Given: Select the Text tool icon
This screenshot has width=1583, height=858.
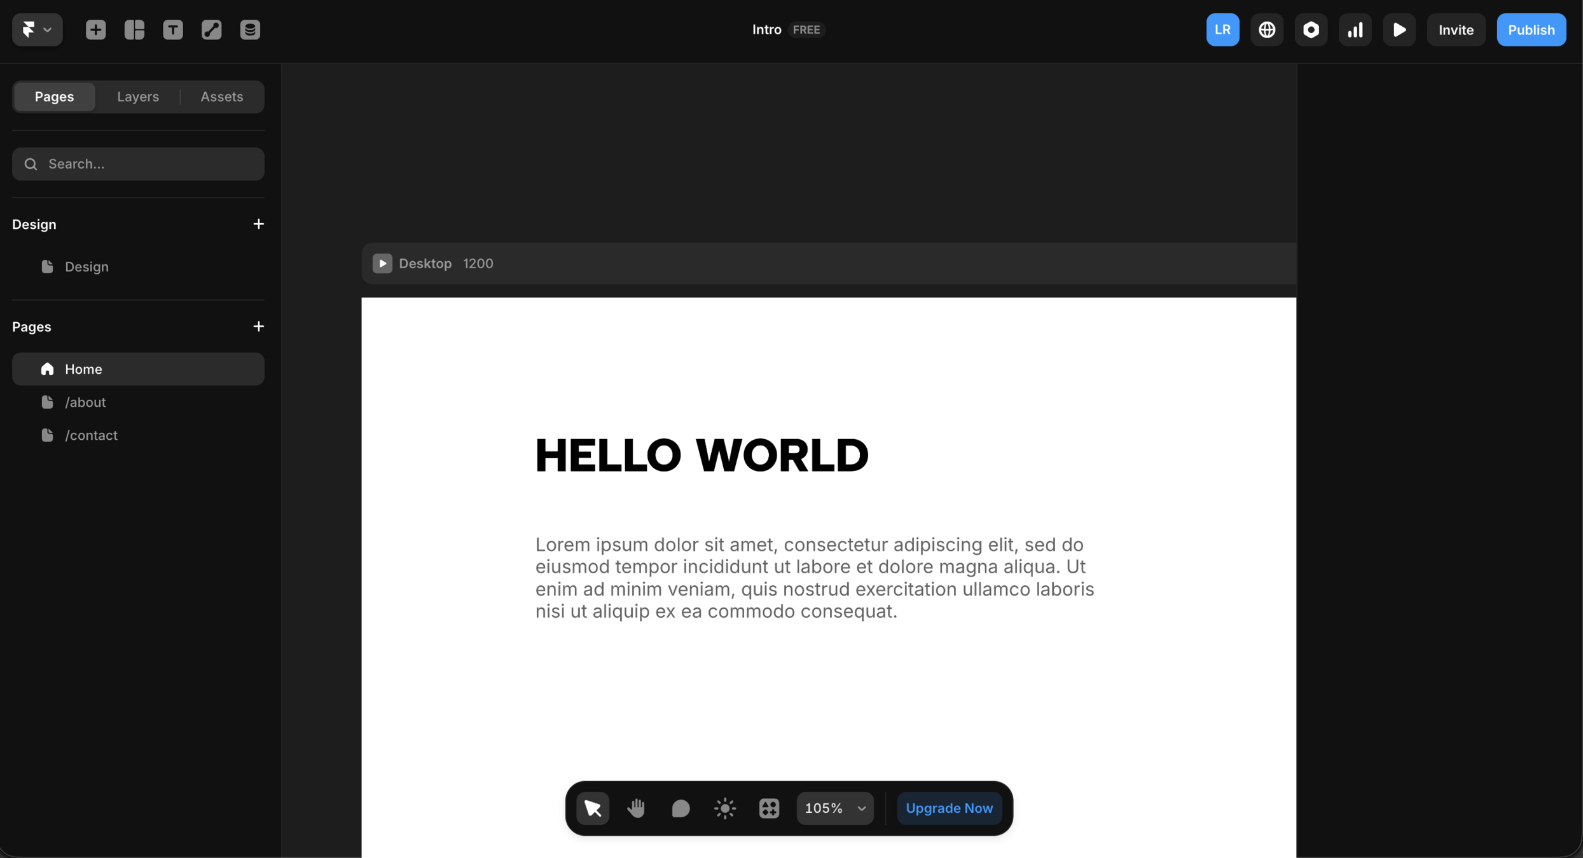Looking at the screenshot, I should pyautogui.click(x=173, y=30).
